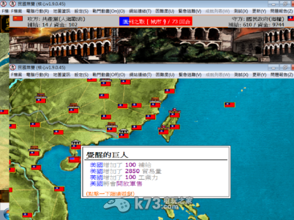Open F檔案 menu in back window
Image resolution: width=294 pixels, height=220 pixels.
16,11
